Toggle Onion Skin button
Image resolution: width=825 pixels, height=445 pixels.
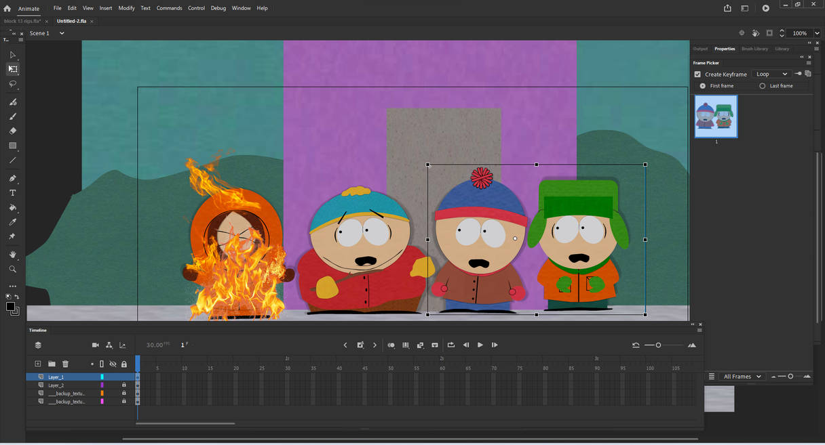(x=391, y=345)
